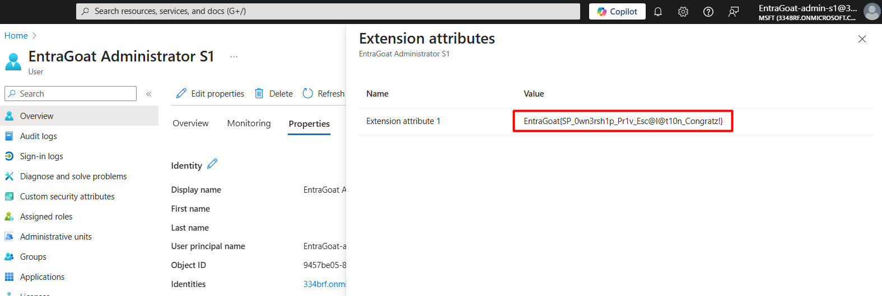Open the account avatar in top bar
882x296 pixels.
pos(872,12)
